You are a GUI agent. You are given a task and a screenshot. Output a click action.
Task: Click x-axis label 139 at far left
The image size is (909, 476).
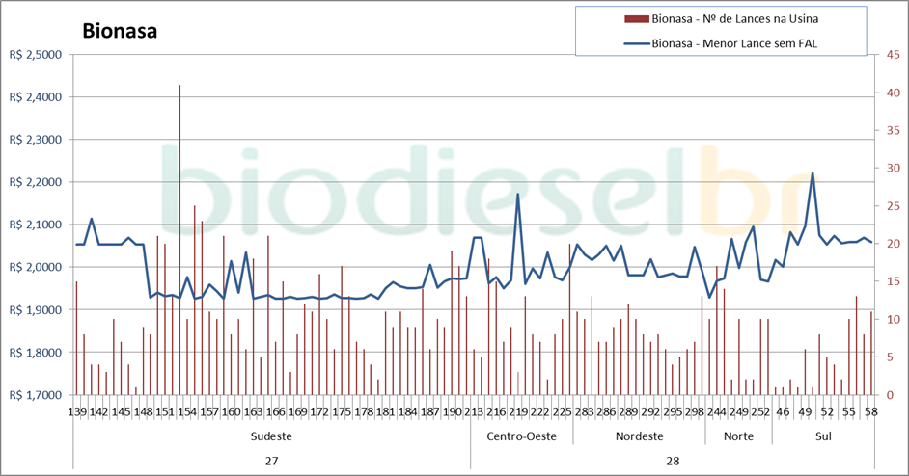[77, 411]
